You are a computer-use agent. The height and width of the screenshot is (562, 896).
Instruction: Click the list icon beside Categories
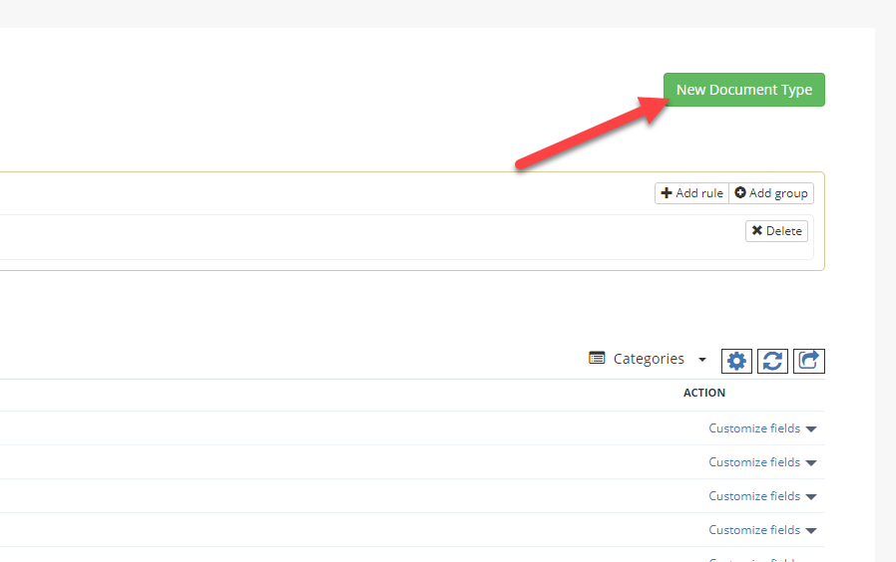(x=597, y=359)
